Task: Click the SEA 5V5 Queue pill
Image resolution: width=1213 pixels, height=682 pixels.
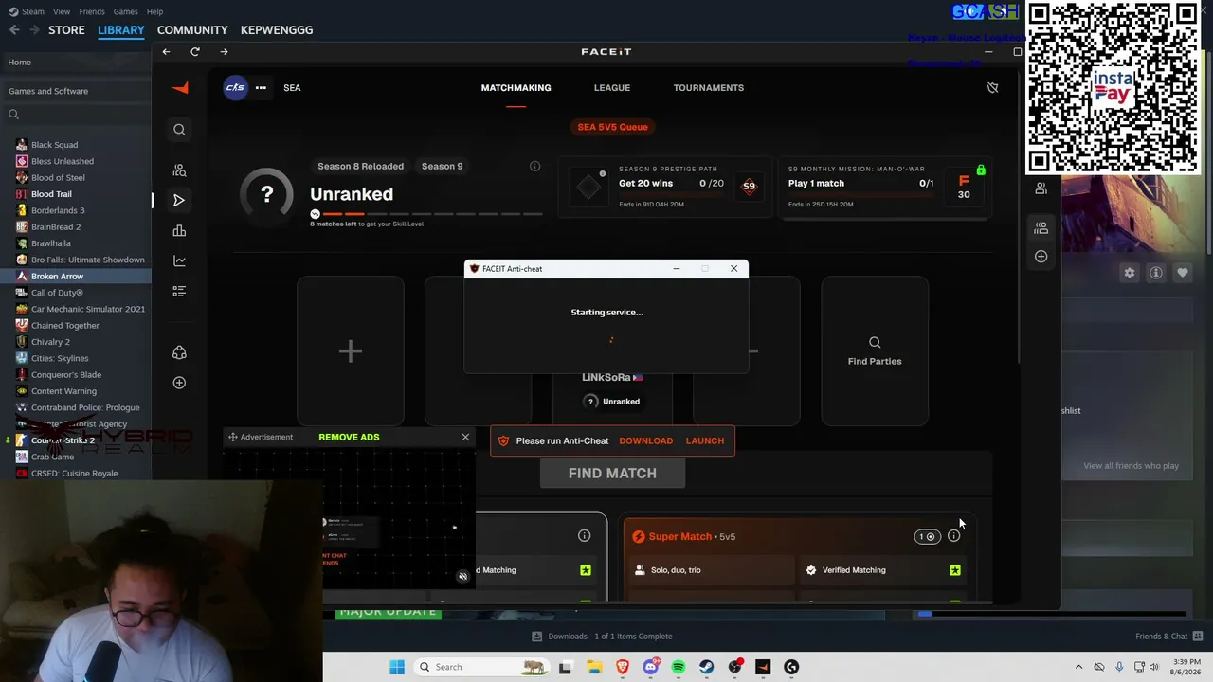Action: click(x=612, y=127)
